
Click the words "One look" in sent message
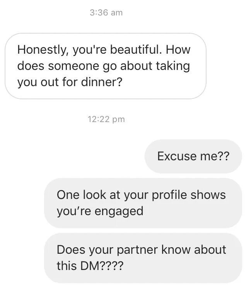82,195
